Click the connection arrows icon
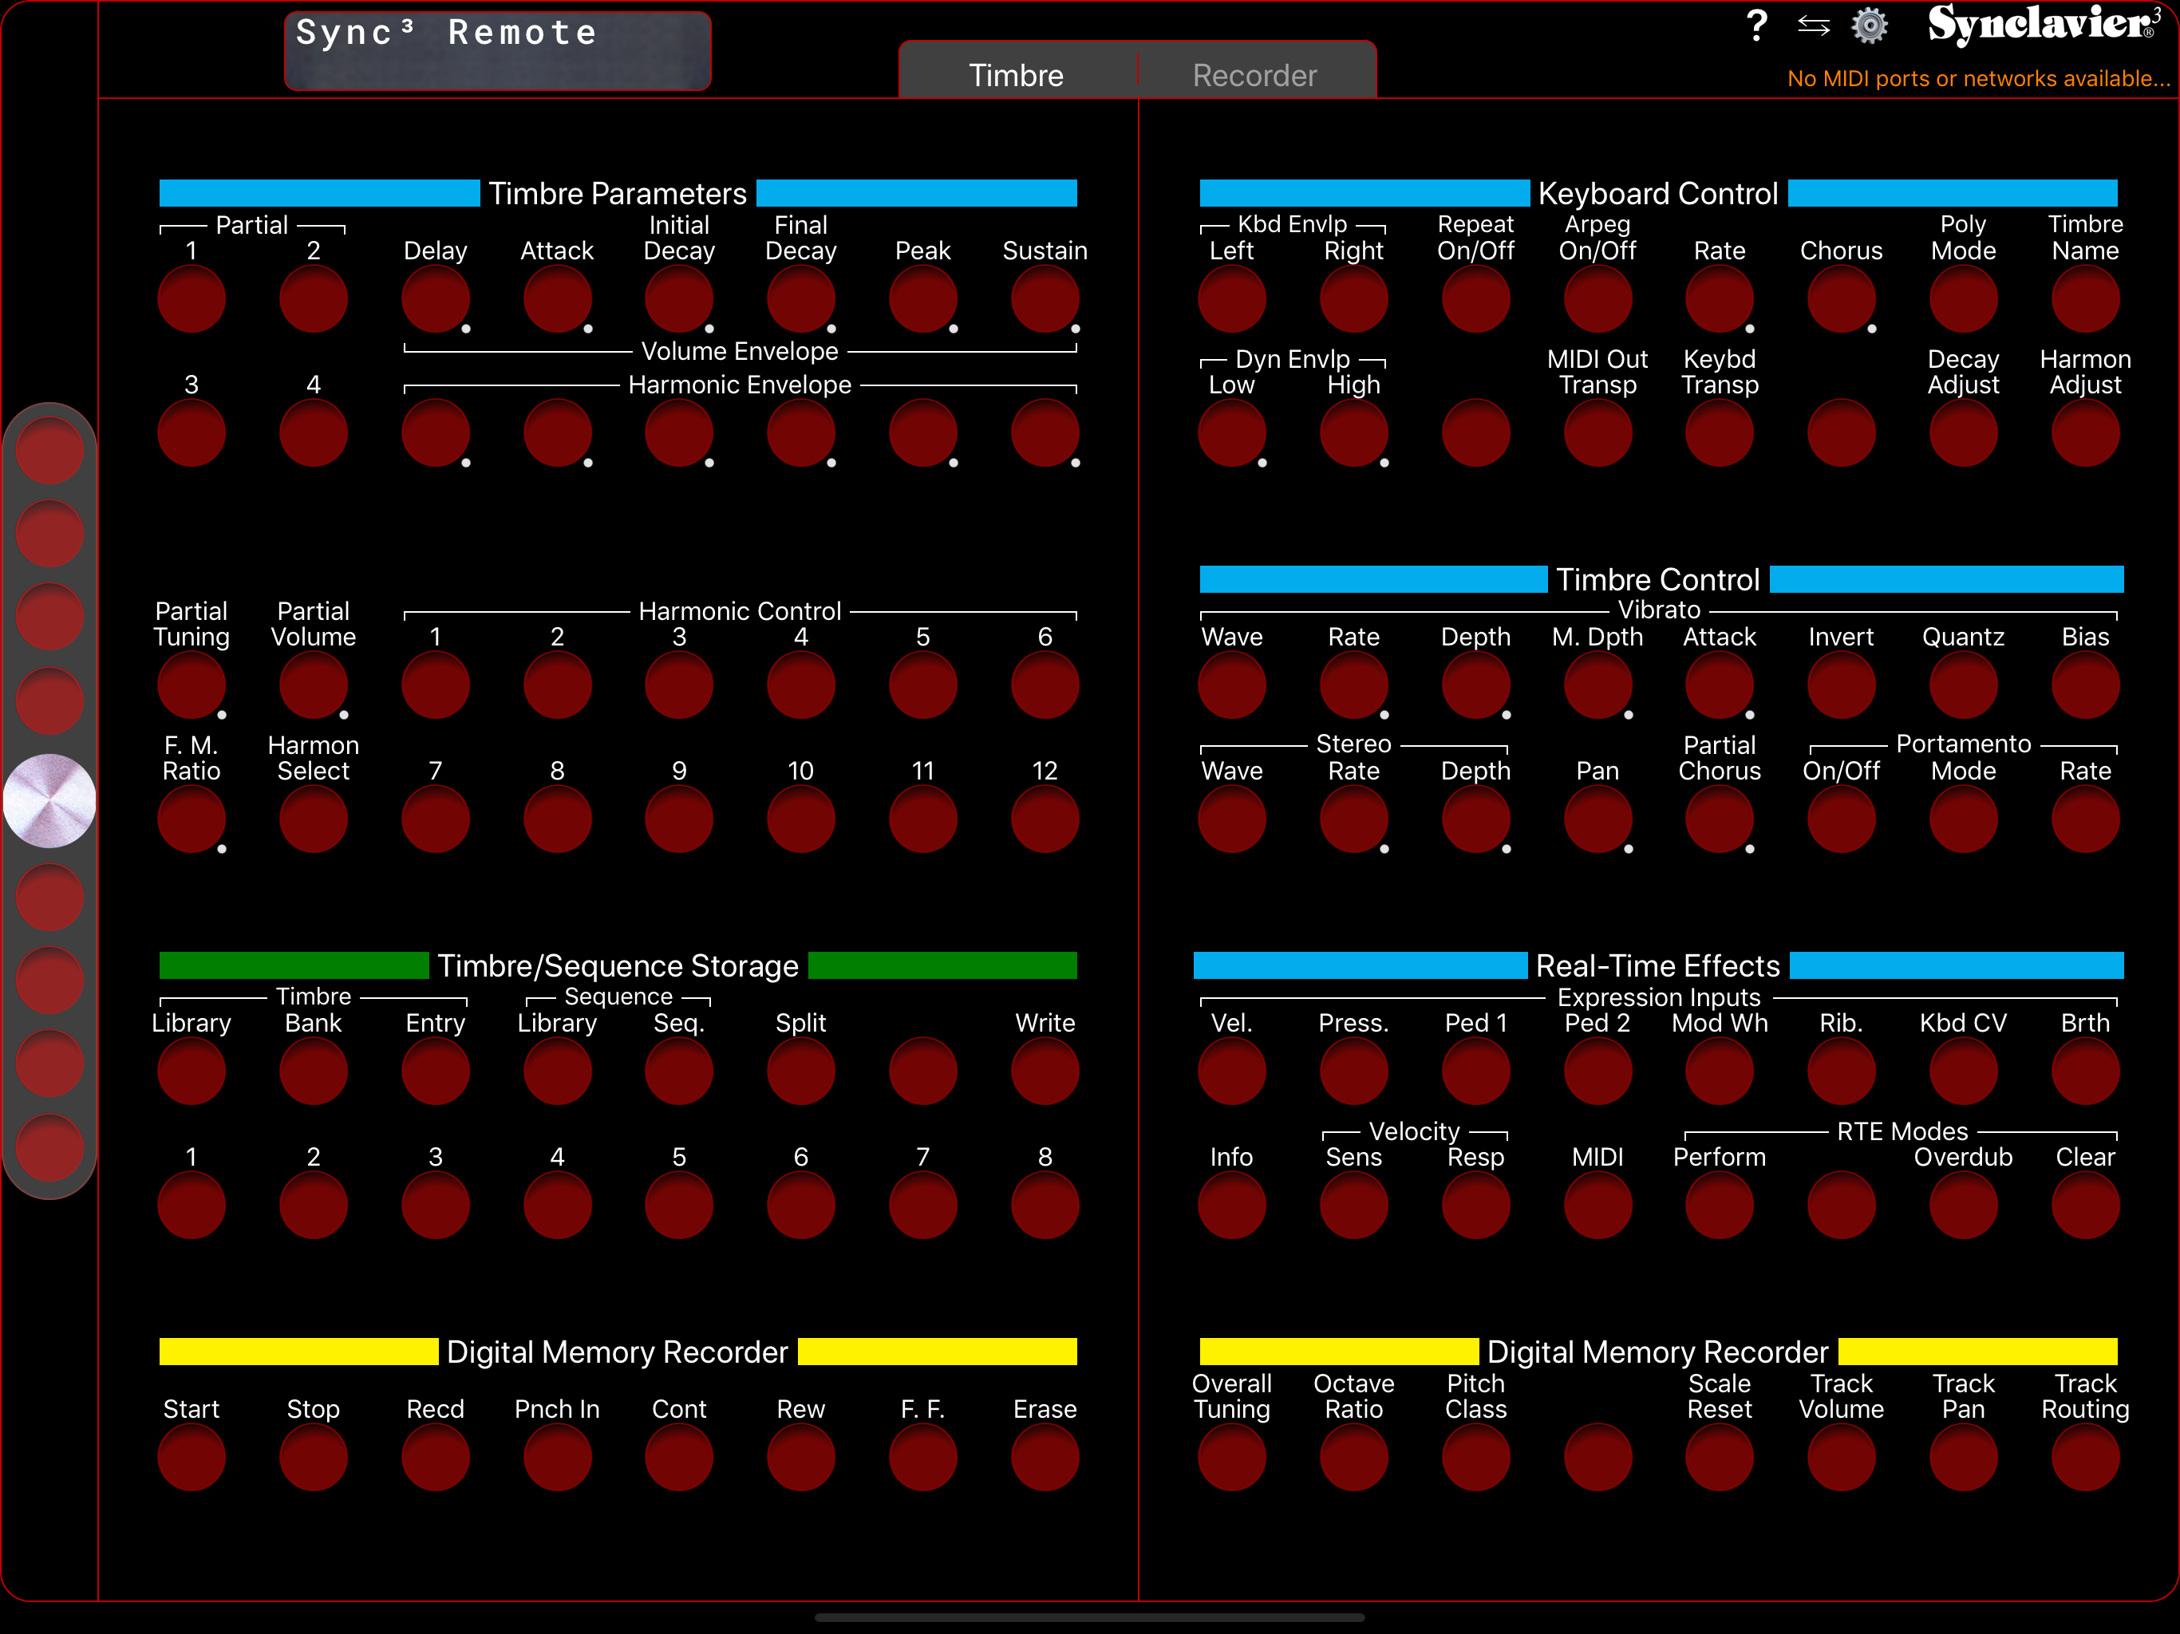This screenshot has width=2180, height=1634. [x=1814, y=26]
